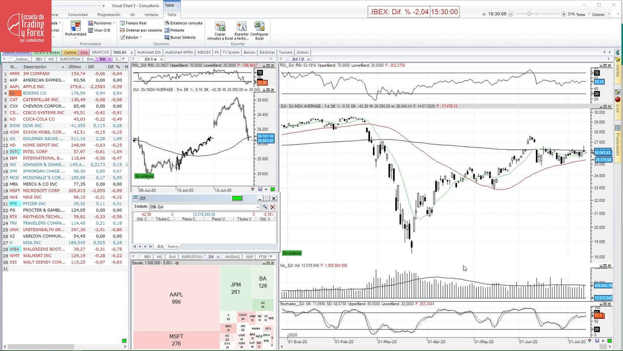Switch to multichart INTRA workspace tab

point(179,52)
